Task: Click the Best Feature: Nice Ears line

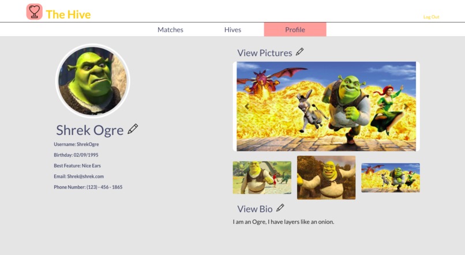Action: click(x=77, y=166)
